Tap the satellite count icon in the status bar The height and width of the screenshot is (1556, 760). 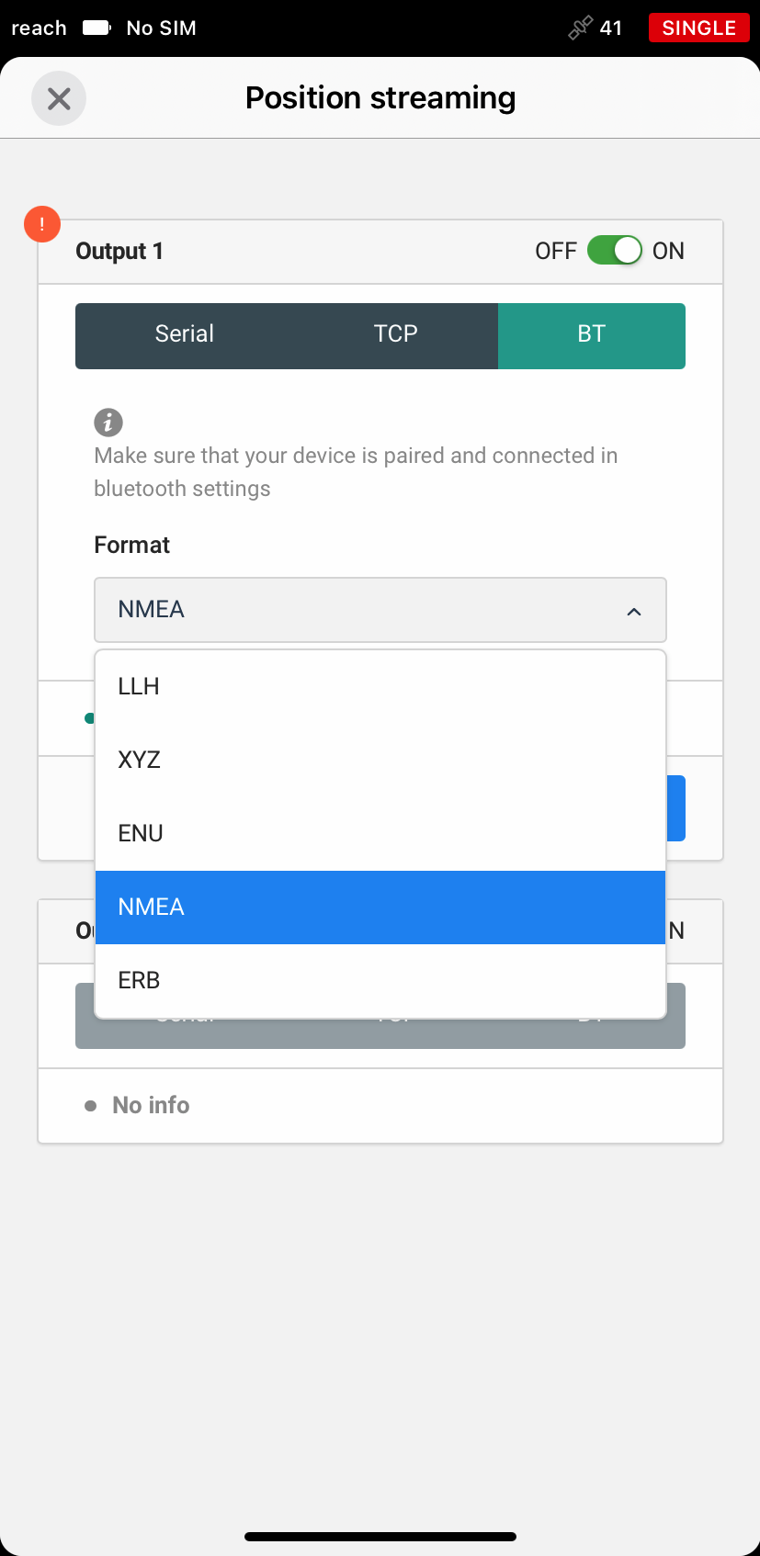tap(580, 28)
